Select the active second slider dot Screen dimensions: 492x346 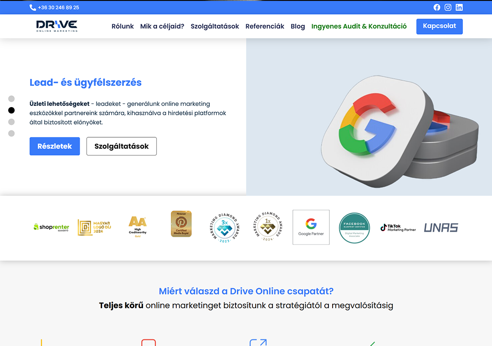(x=11, y=110)
